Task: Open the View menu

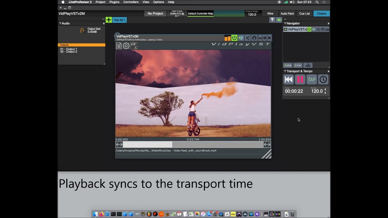Action: pos(146,2)
